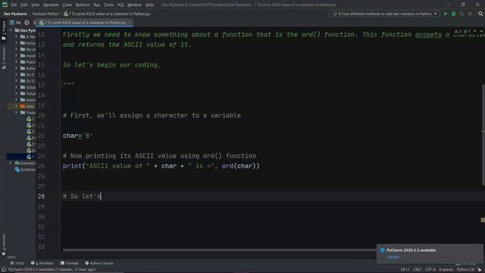Open the Problems tool window
The width and height of the screenshot is (485, 273).
(x=42, y=263)
